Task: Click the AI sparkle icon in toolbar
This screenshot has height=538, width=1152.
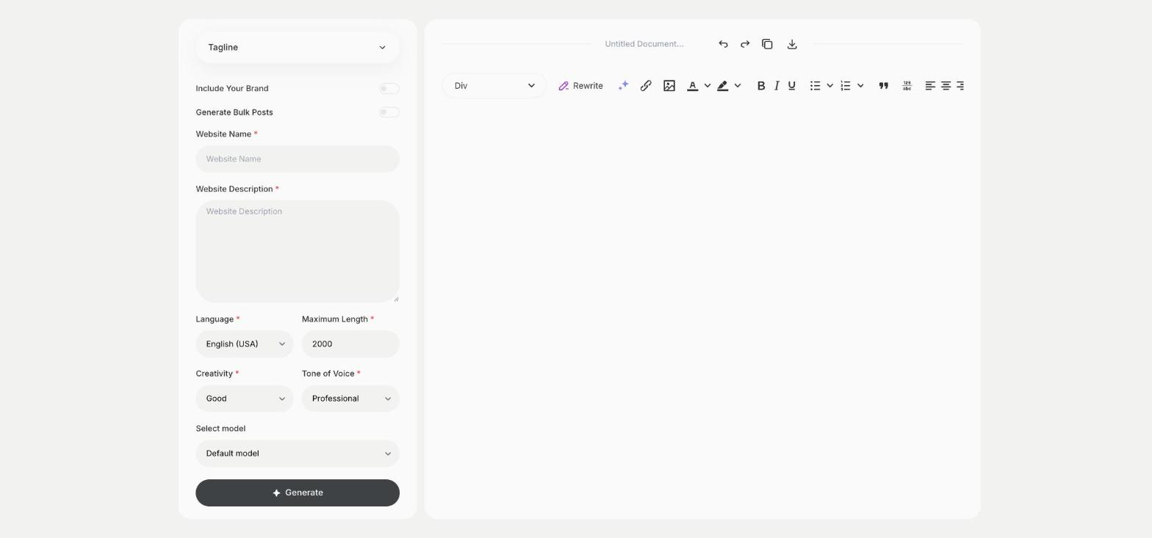Action: (x=623, y=86)
